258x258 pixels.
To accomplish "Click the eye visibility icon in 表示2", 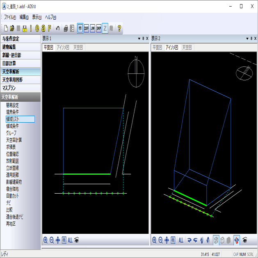I will [245, 240].
